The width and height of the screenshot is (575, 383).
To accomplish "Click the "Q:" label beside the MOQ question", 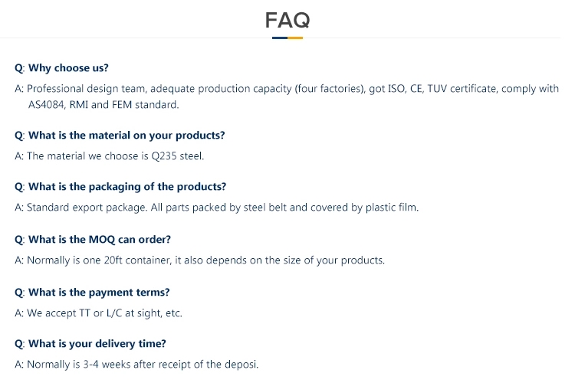I will pos(20,240).
